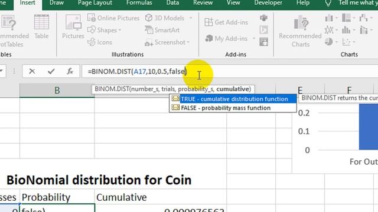Choose FALSE - probability mass function
Screen dimensions: 378x212
coord(233,108)
